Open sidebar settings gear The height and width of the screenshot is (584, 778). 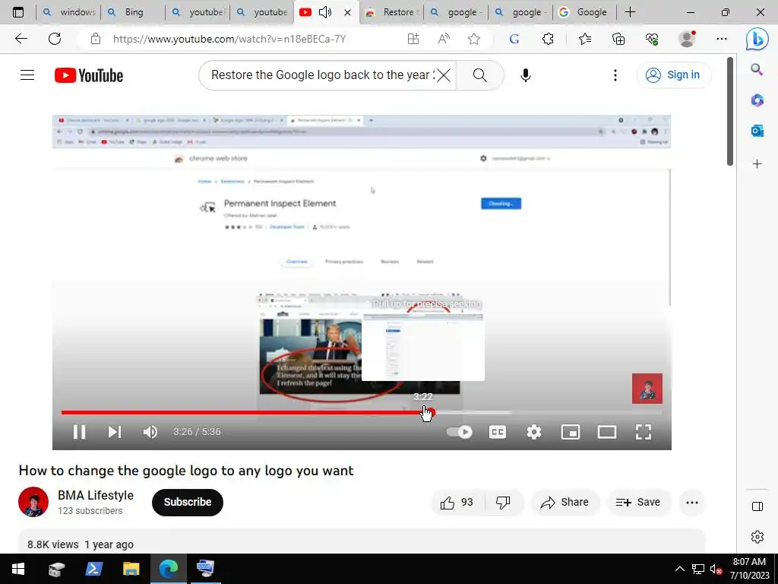pyautogui.click(x=757, y=537)
